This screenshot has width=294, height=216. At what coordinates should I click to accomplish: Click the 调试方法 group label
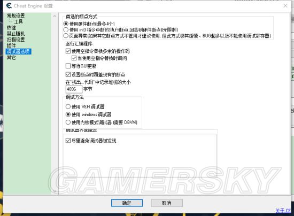[75, 97]
